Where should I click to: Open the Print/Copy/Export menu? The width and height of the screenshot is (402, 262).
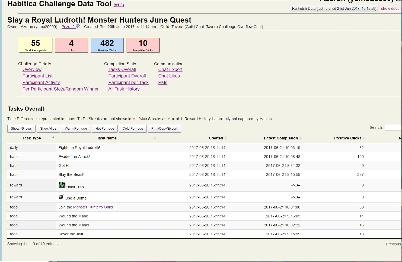(x=164, y=129)
